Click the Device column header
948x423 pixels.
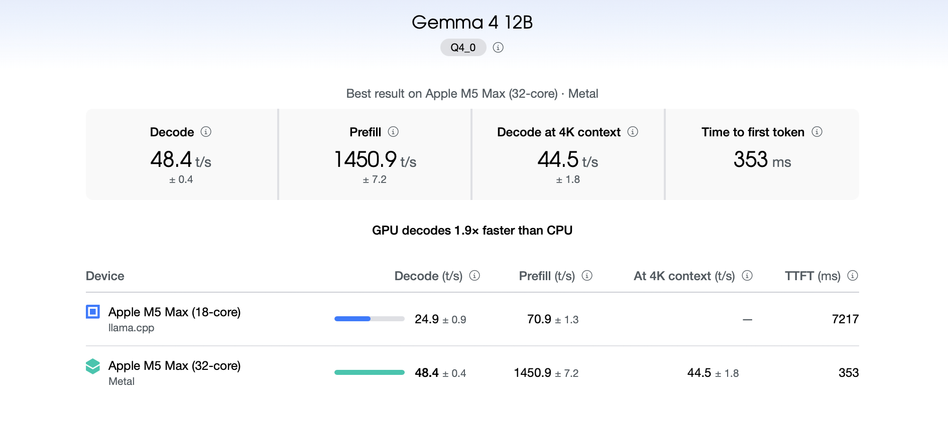pos(105,276)
